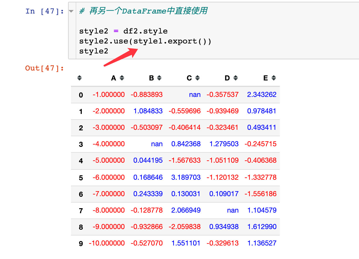
Task: Select cell value -1.556186
Action: [x=260, y=194]
